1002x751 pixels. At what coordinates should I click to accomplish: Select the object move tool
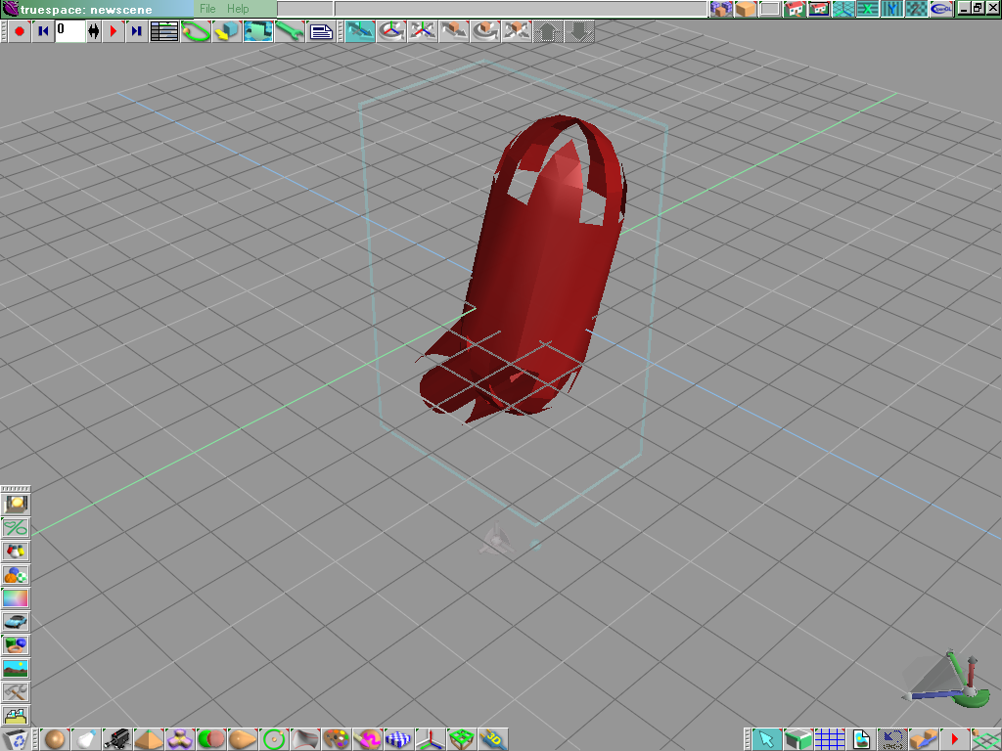click(454, 30)
